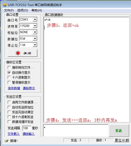Image resolution: width=131 pixels, height=146 pixels.
Task: Expand the NONE parity dropdown
Action: (35, 32)
